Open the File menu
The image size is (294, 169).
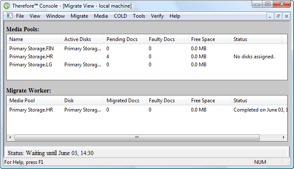click(20, 16)
